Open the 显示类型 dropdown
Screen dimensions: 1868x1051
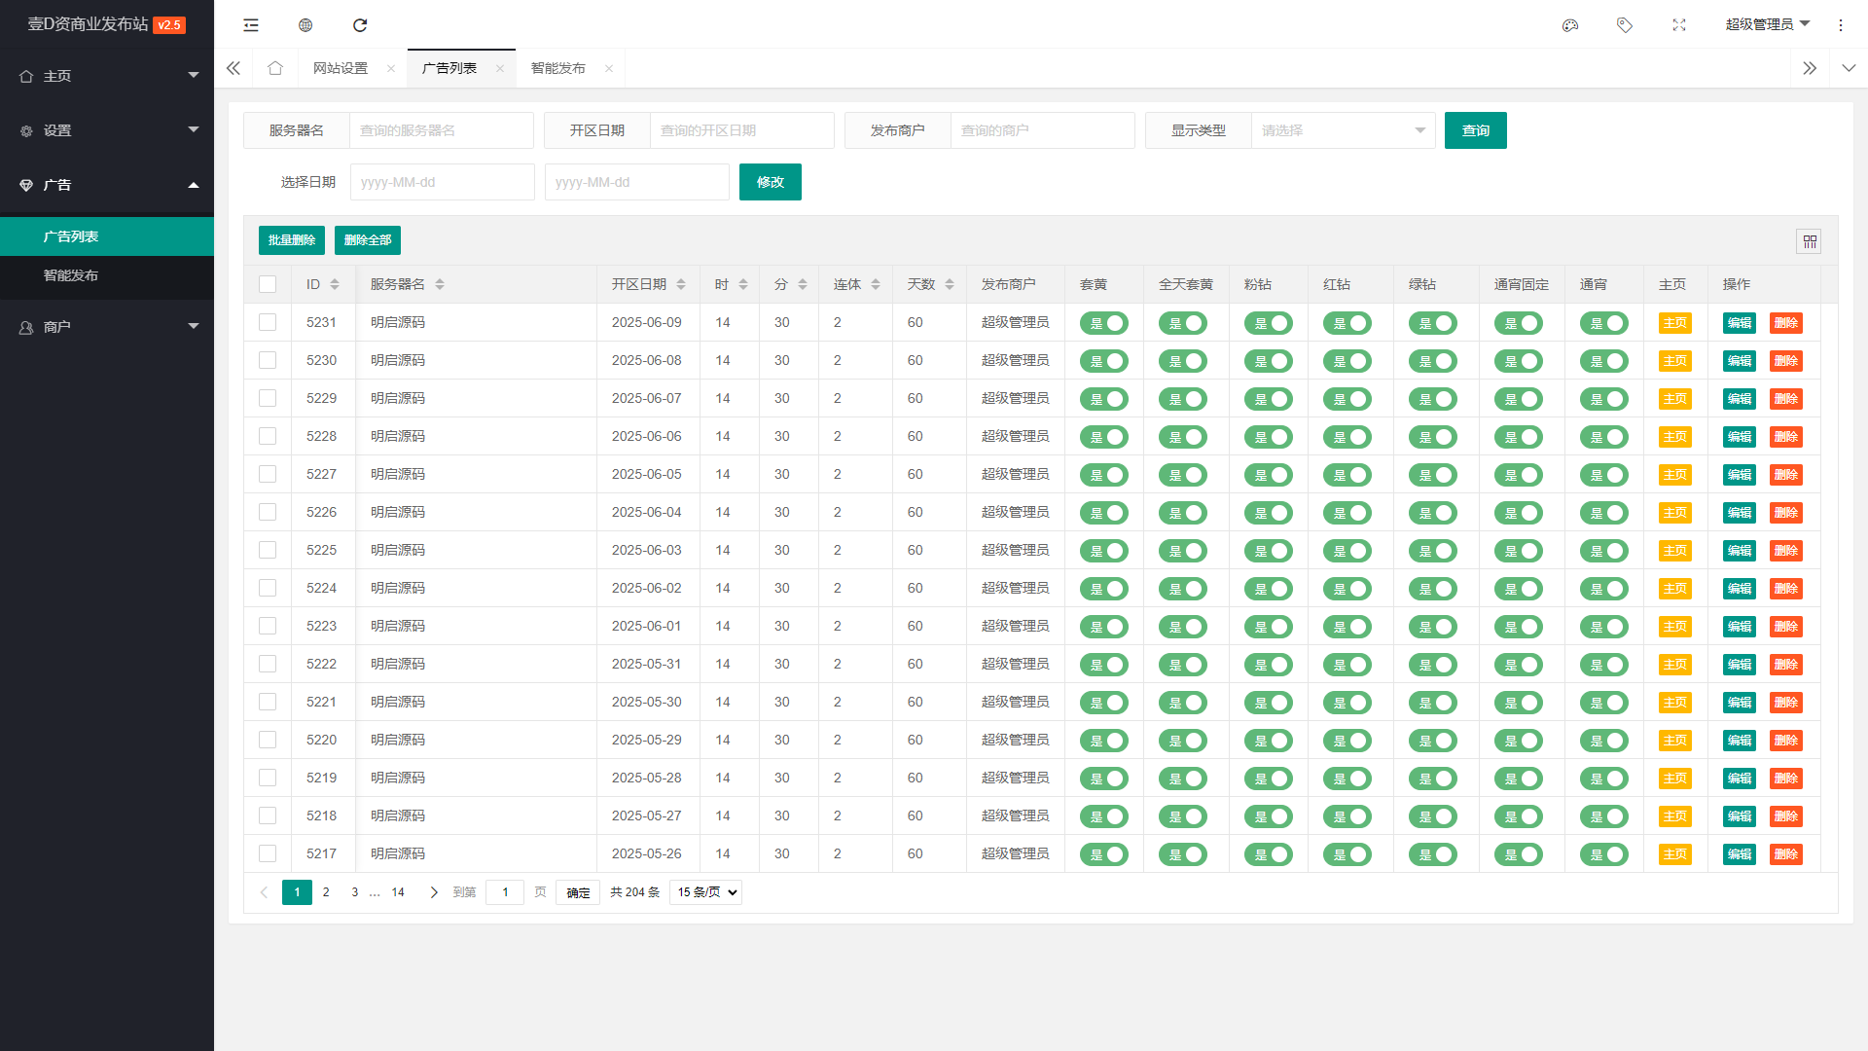pyautogui.click(x=1343, y=129)
